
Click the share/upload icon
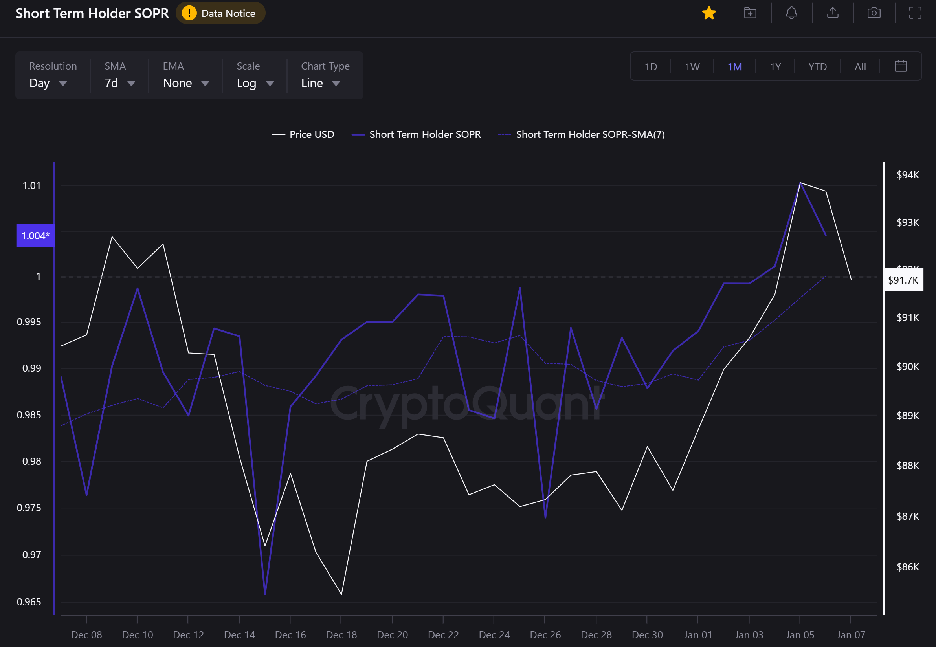coord(833,13)
